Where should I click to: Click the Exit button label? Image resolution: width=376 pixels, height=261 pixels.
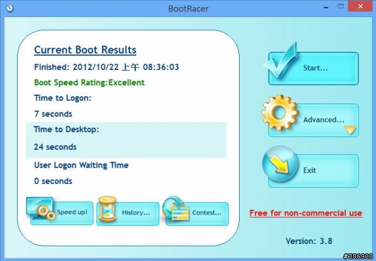pos(310,170)
